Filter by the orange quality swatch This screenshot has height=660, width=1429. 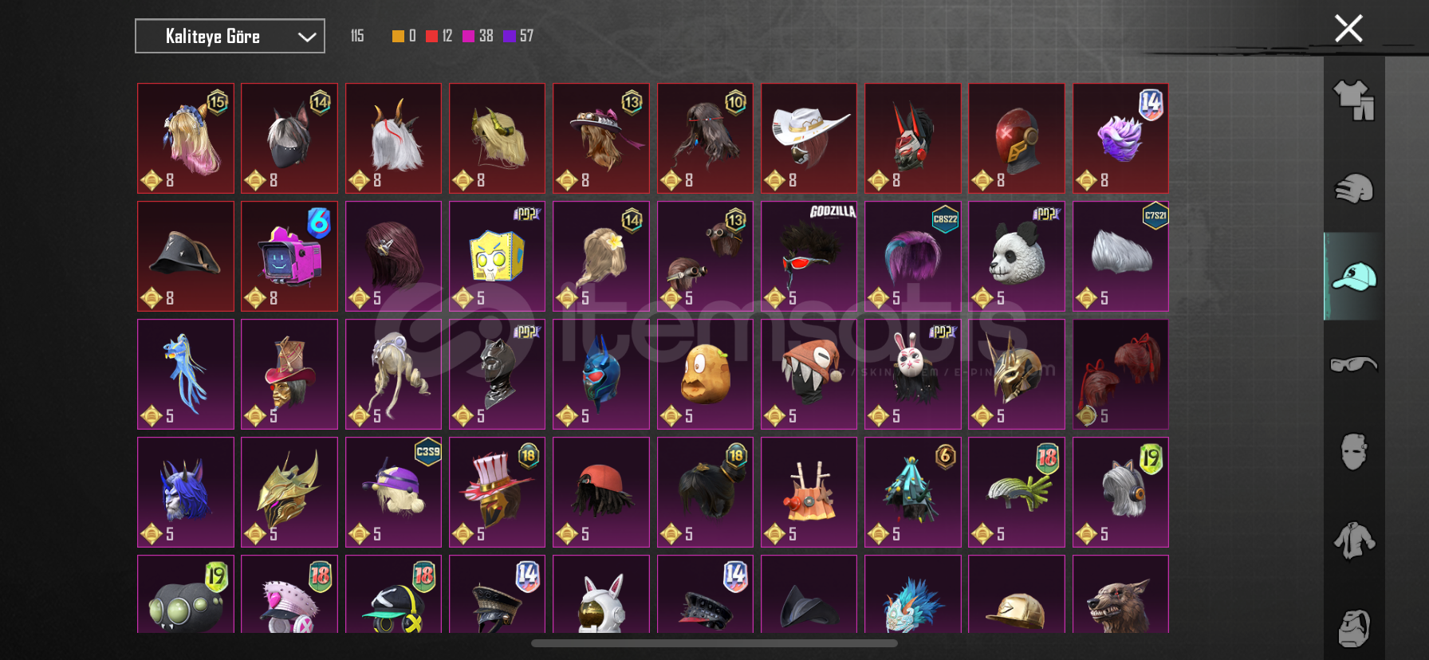(398, 36)
